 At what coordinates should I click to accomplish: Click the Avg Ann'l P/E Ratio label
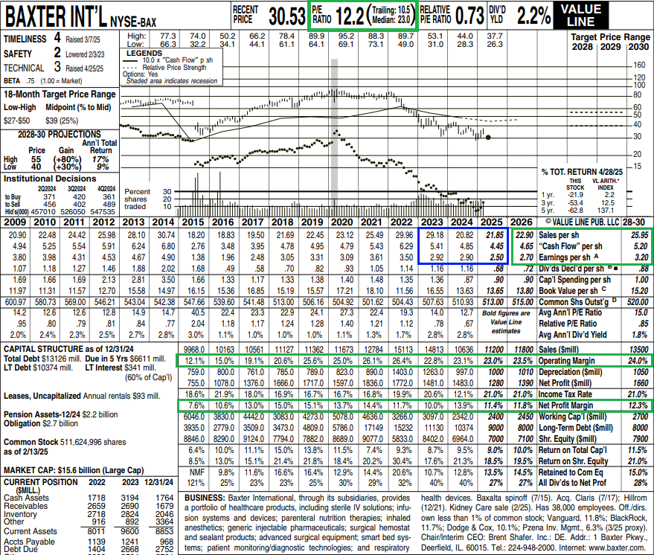571,312
